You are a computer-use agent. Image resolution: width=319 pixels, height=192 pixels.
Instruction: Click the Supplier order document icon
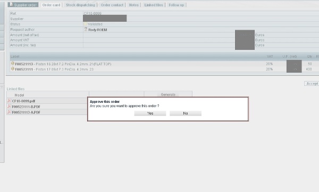tap(11, 4)
